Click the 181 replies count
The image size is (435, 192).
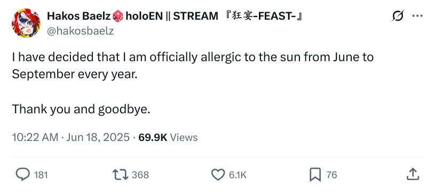point(41,175)
